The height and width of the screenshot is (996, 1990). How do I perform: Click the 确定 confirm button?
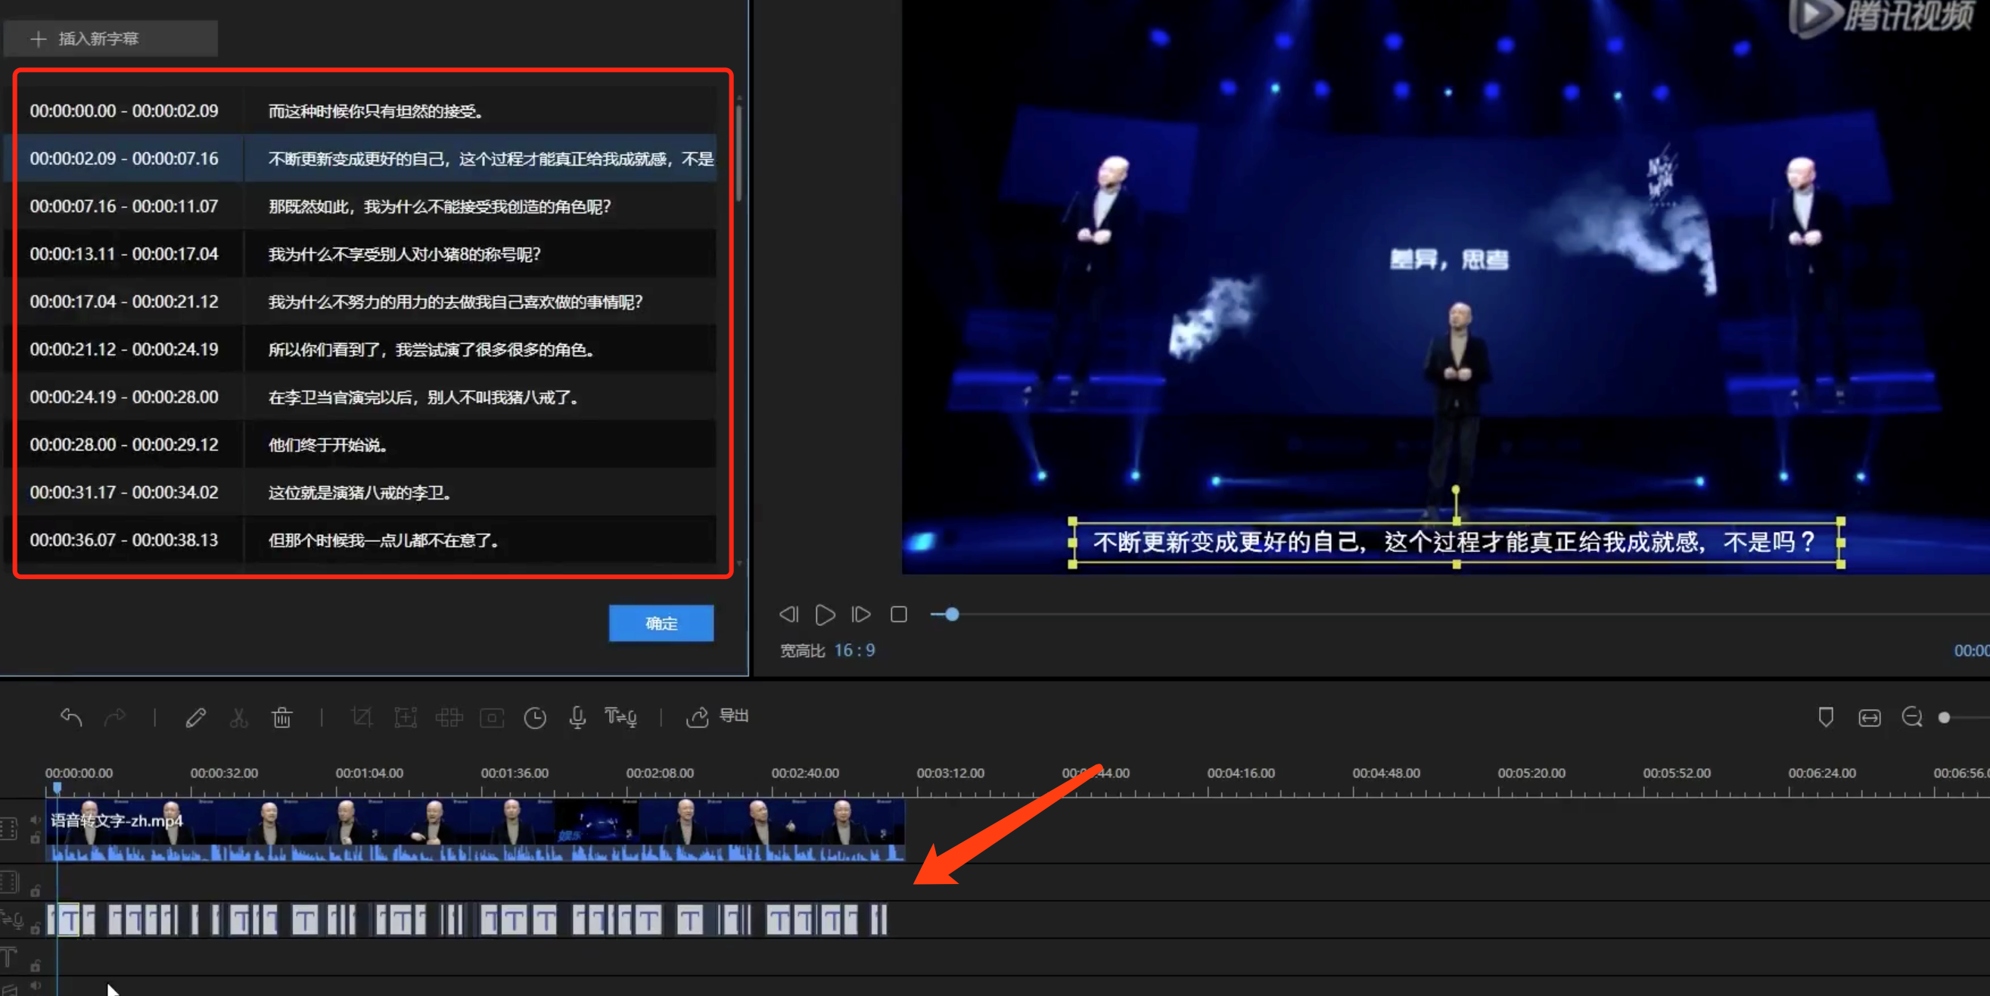(661, 623)
